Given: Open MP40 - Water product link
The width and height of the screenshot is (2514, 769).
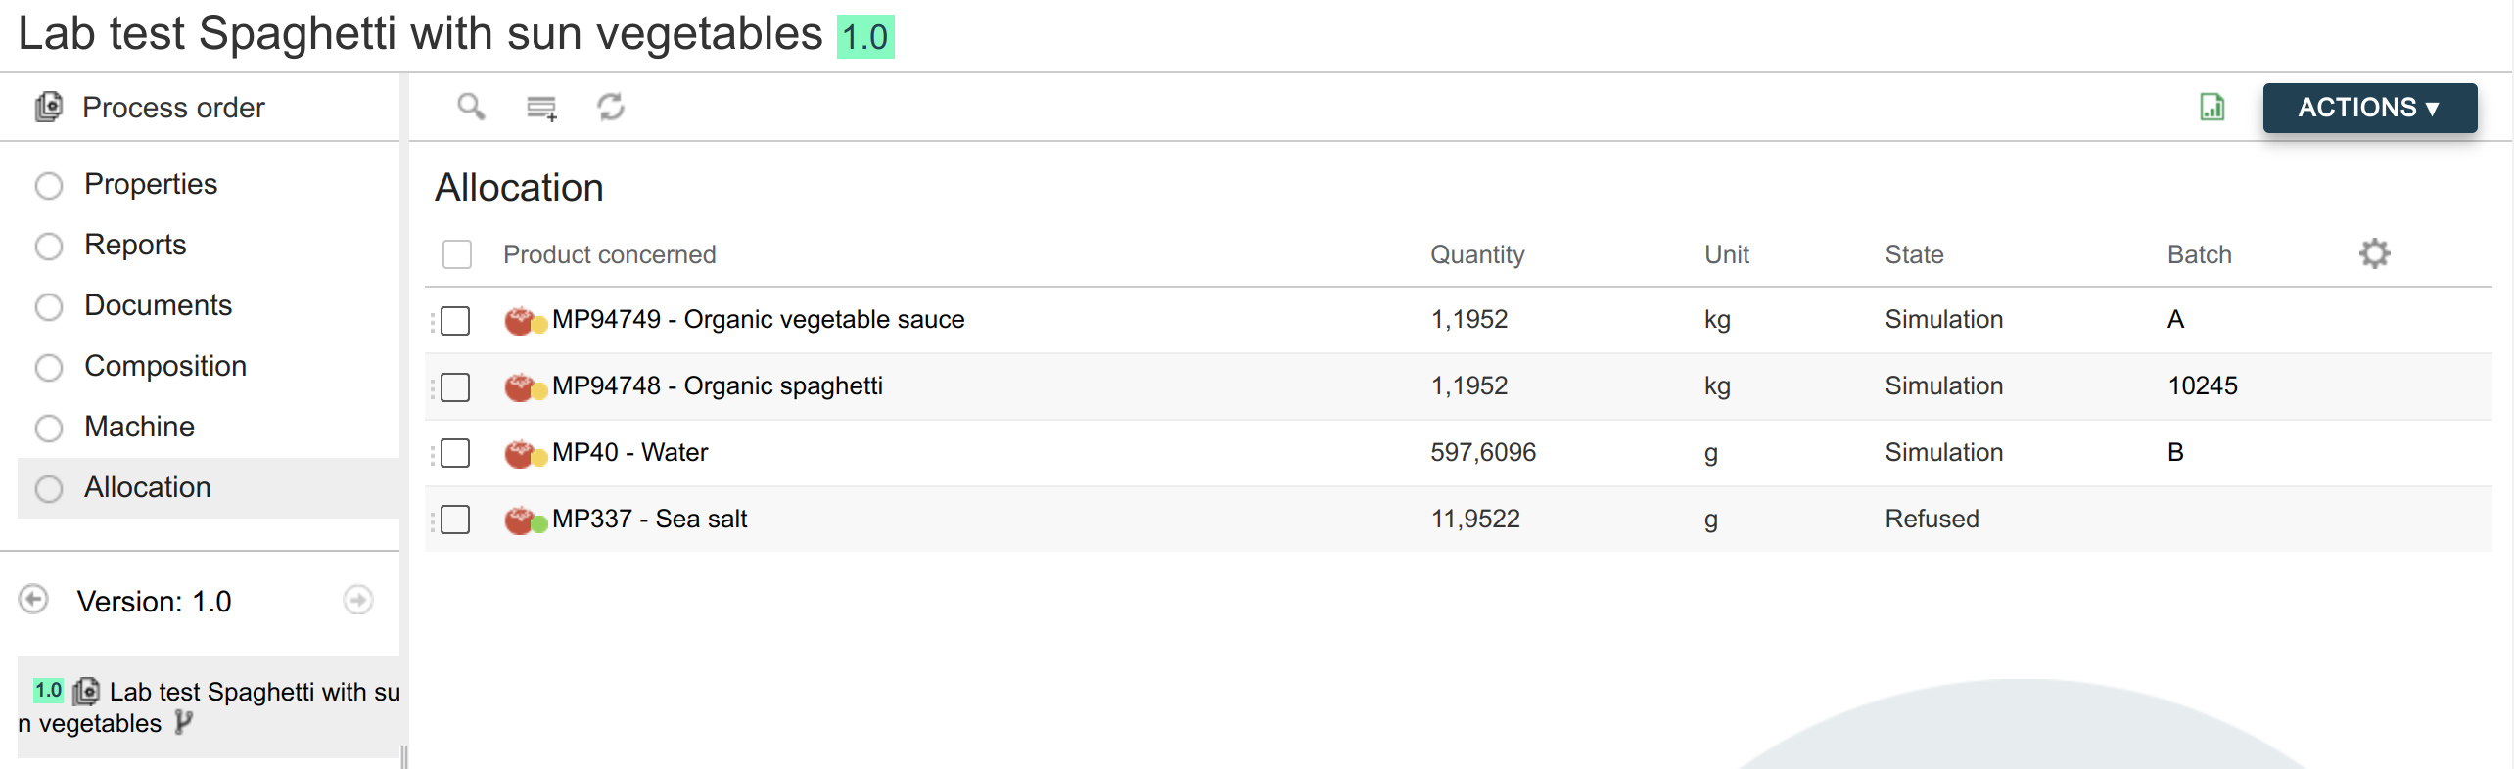Looking at the screenshot, I should (629, 453).
